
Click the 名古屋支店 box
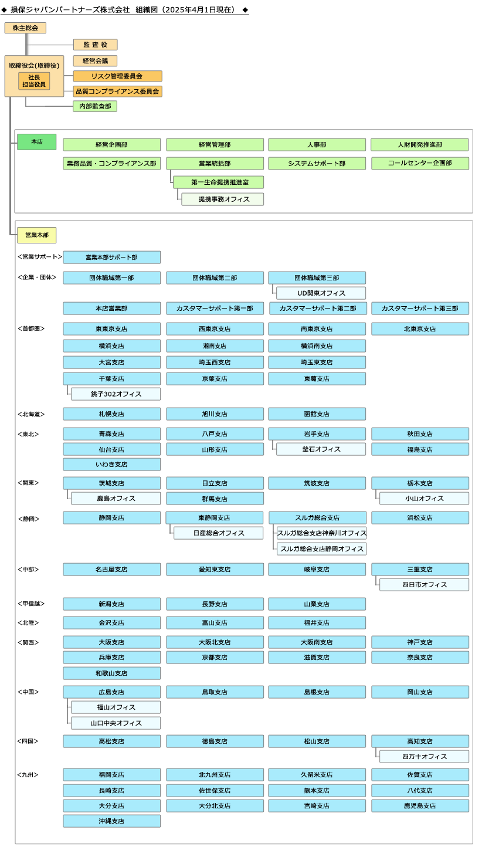tap(112, 570)
